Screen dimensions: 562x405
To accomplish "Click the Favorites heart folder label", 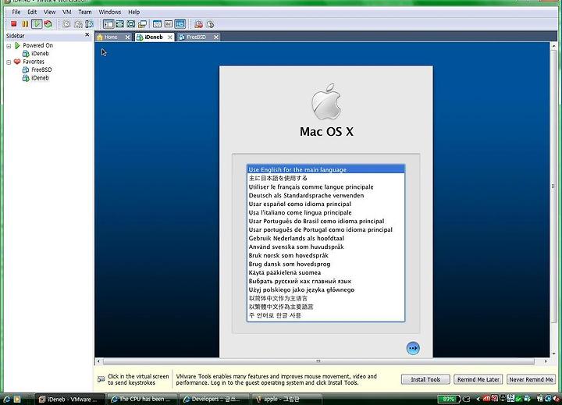I will [x=34, y=62].
